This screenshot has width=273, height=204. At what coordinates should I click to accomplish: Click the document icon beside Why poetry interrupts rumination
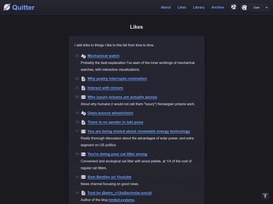(x=83, y=79)
